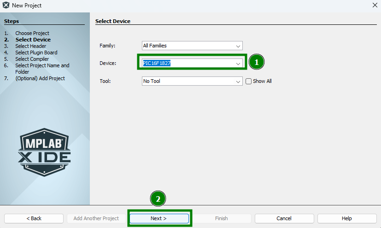
Task: Go back with the < Back button
Action: [x=34, y=218]
